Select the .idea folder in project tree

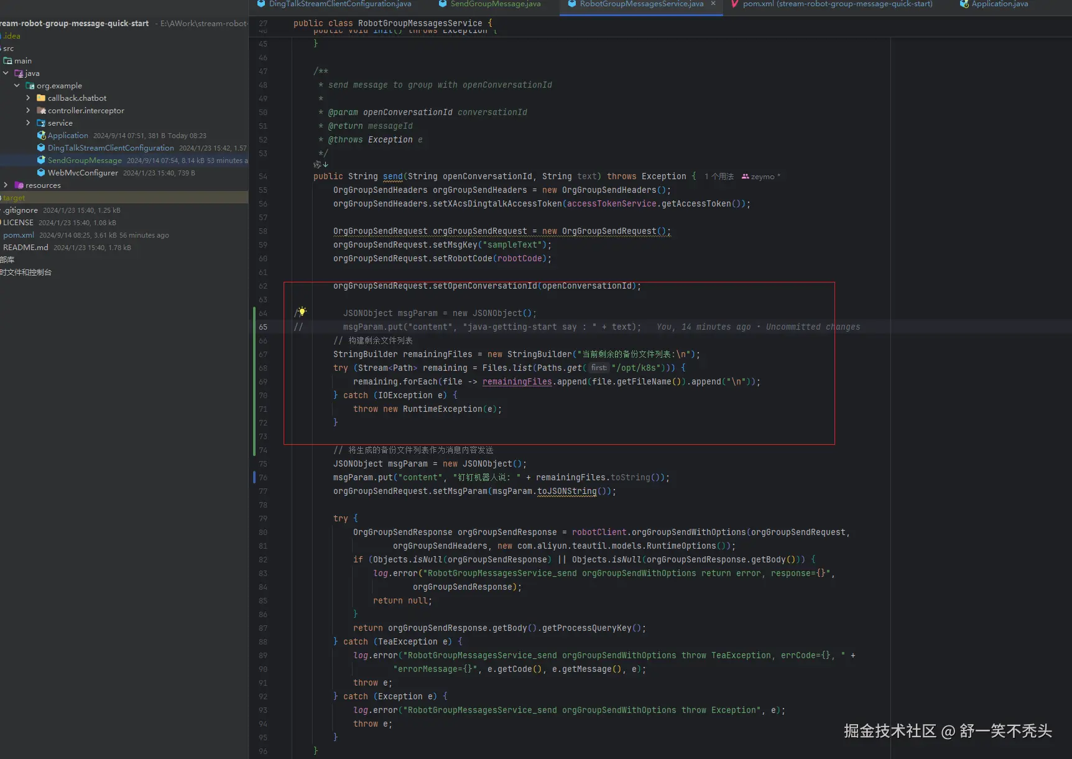[11, 36]
